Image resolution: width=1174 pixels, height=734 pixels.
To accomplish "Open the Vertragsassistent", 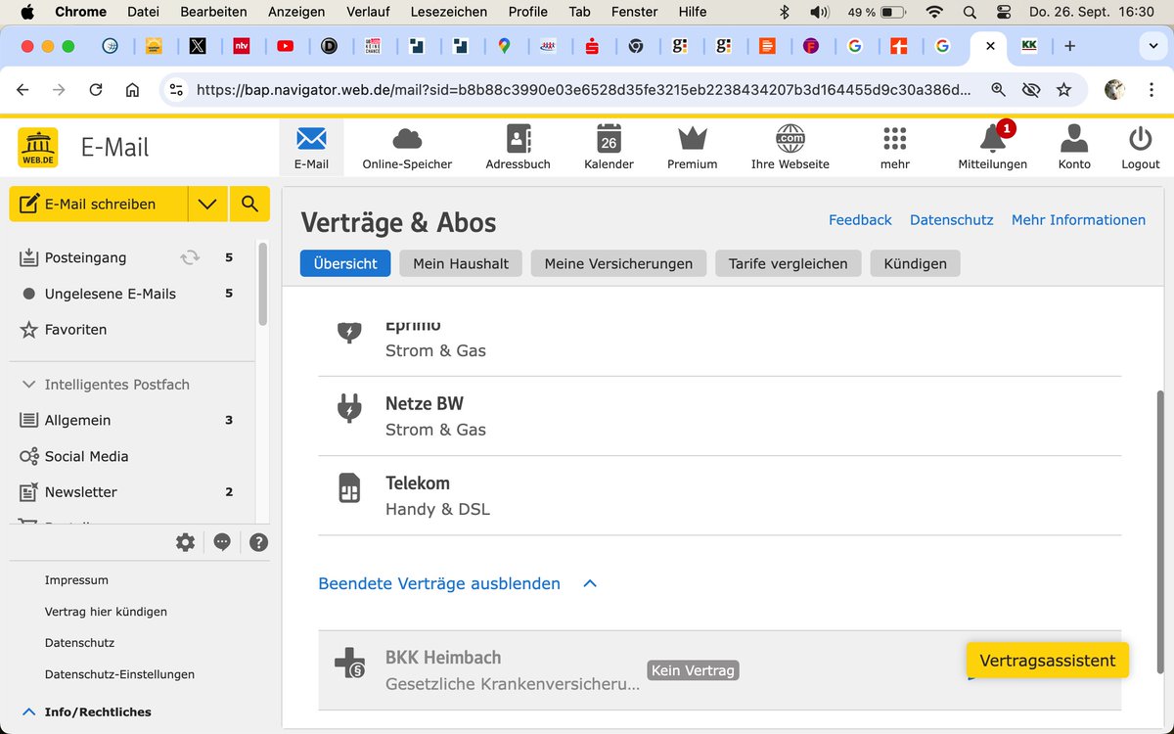I will click(x=1047, y=661).
